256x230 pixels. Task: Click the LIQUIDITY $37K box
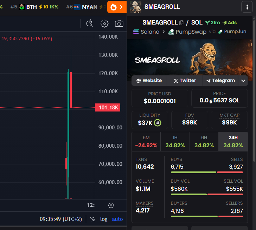click(x=150, y=120)
